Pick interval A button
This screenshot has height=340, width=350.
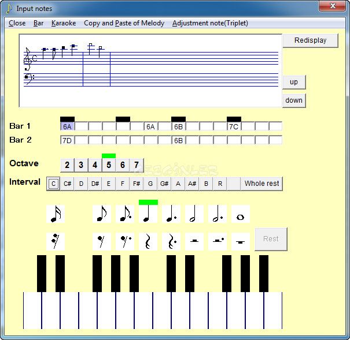[x=178, y=184]
